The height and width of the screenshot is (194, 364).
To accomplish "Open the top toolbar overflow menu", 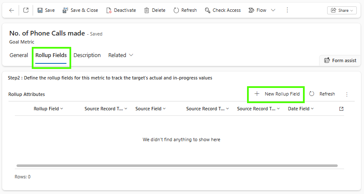I will click(287, 10).
